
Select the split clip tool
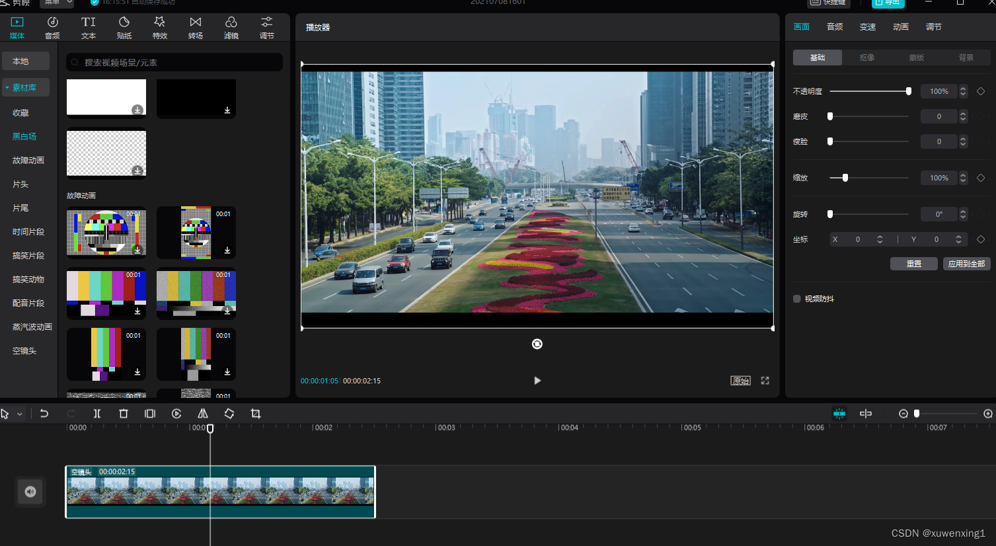click(97, 414)
